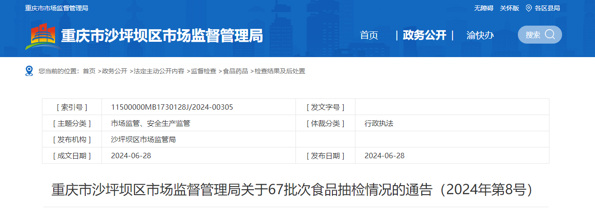Screen dimensions: 595x218
Task: Click the article title about 67批次食品抽检
Action: click(295, 190)
